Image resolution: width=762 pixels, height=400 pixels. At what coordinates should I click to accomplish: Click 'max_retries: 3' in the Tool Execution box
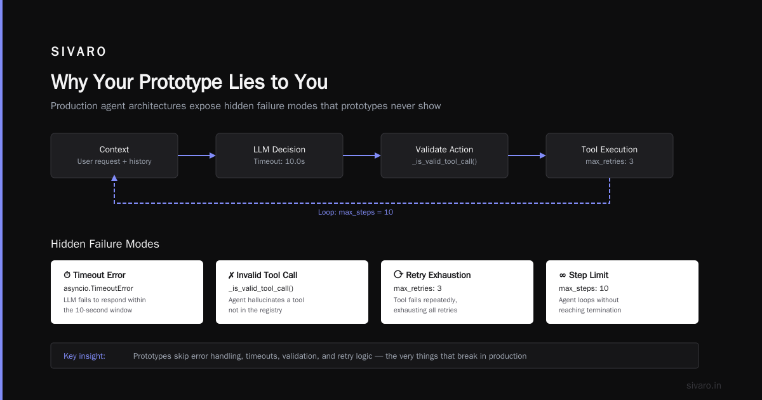[610, 162]
